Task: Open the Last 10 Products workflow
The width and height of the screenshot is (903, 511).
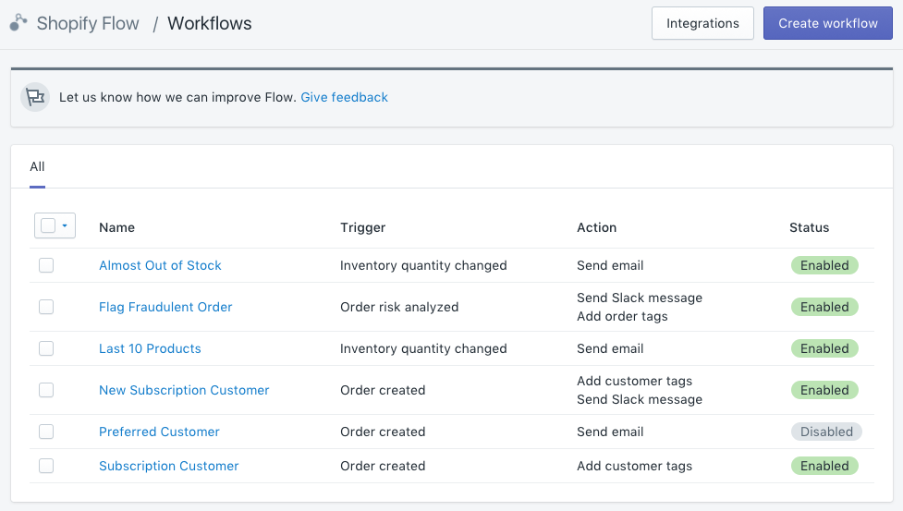Action: pyautogui.click(x=150, y=348)
